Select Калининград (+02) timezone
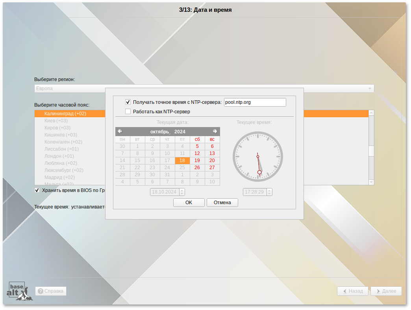 tap(65, 114)
